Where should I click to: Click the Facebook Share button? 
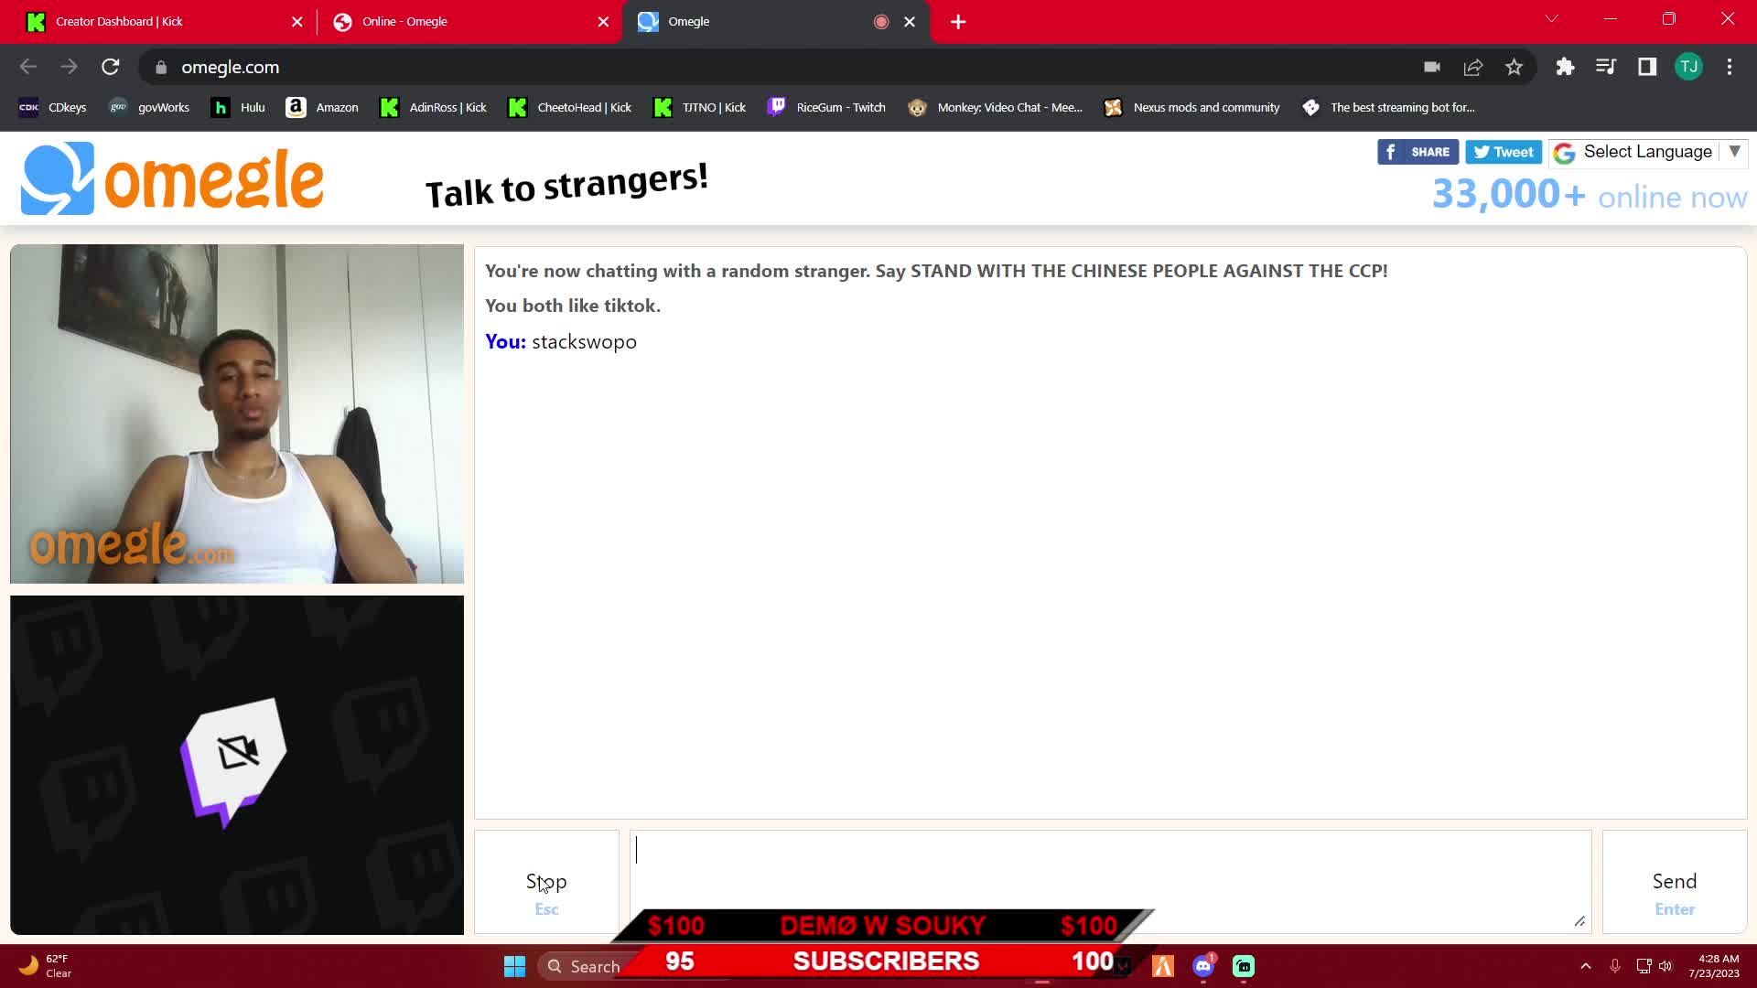1417,152
